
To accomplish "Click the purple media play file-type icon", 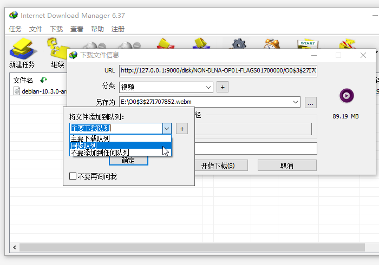I will click(x=347, y=96).
